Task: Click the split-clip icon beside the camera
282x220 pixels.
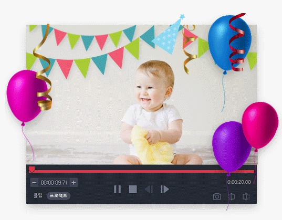Action: (x=232, y=196)
